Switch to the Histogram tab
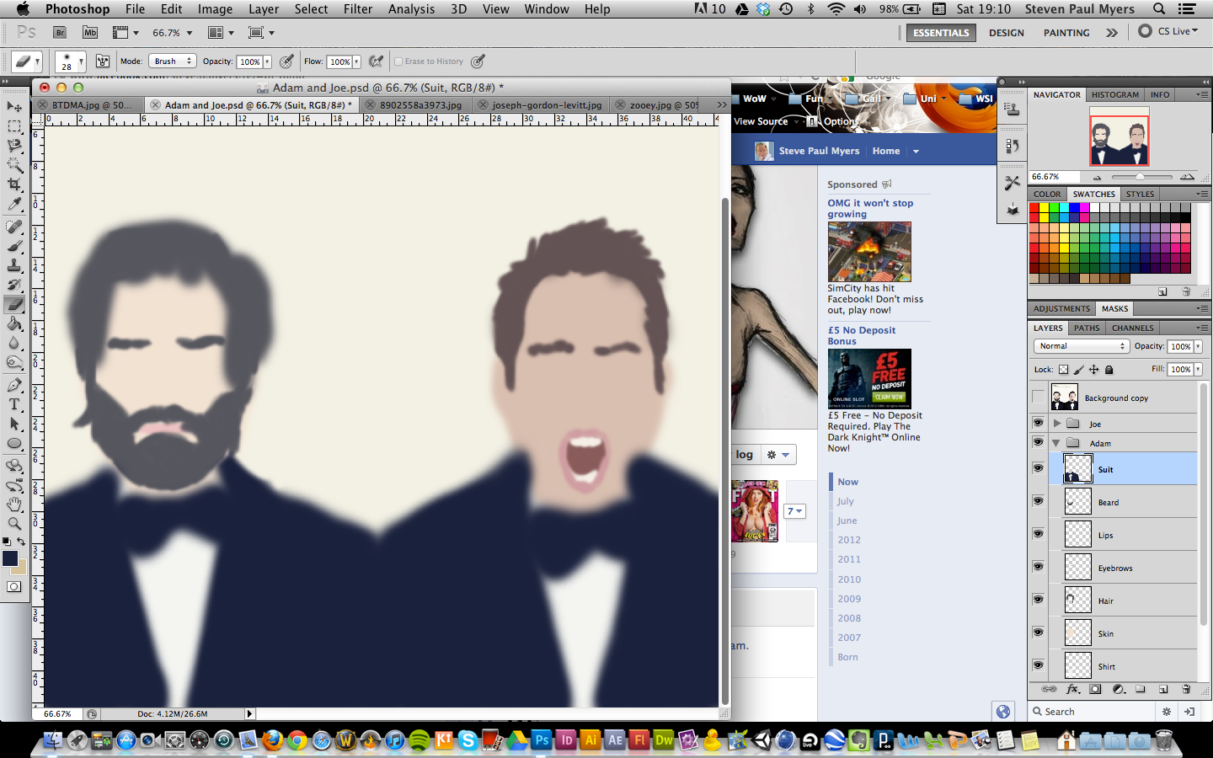Screen dimensions: 1213x758 (x=1115, y=95)
